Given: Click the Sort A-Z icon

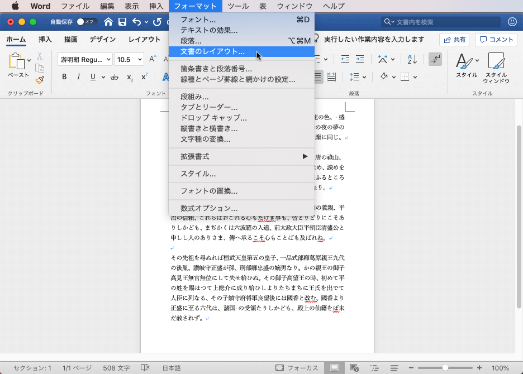Looking at the screenshot, I should tap(412, 59).
